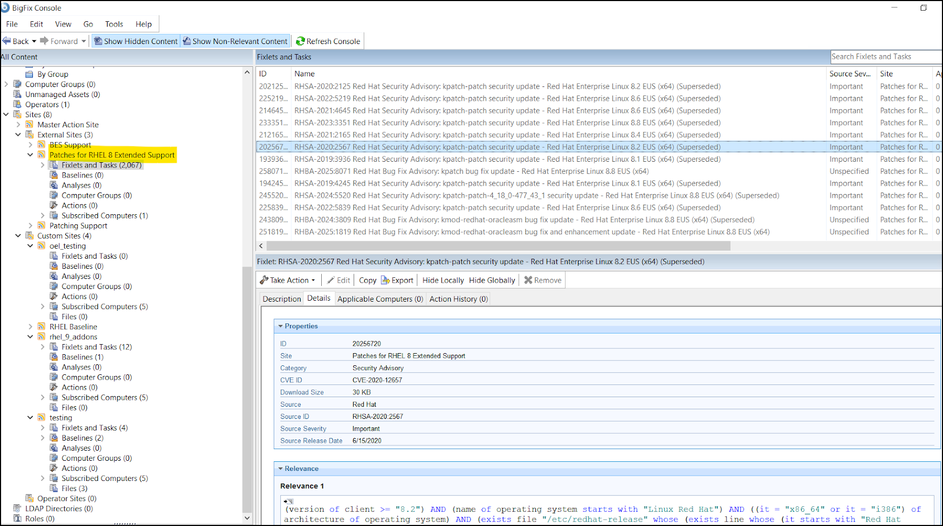
Task: Click the site feed icon next to BES Support
Action: click(x=41, y=145)
